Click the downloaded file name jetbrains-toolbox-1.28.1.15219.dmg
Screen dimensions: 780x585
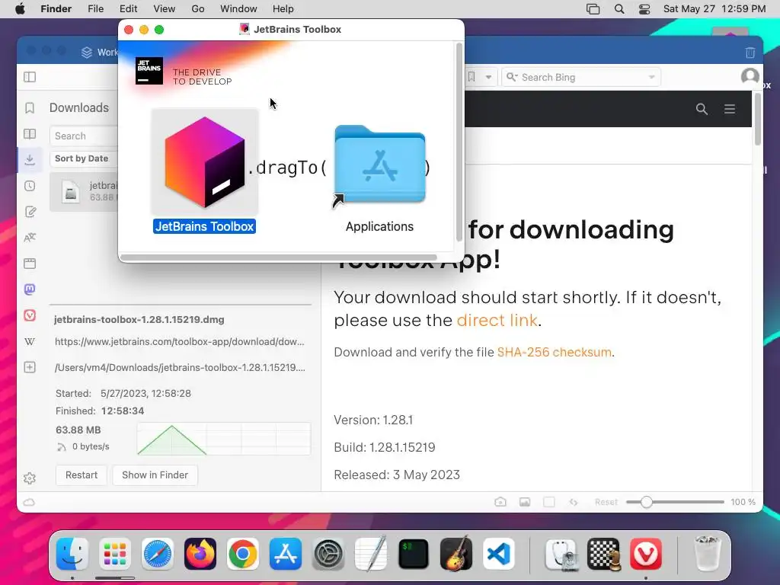(x=139, y=320)
